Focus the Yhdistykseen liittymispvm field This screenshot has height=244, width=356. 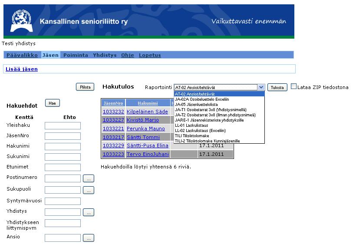click(x=63, y=223)
